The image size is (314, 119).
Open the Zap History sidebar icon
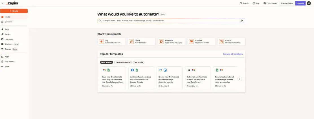[3, 62]
